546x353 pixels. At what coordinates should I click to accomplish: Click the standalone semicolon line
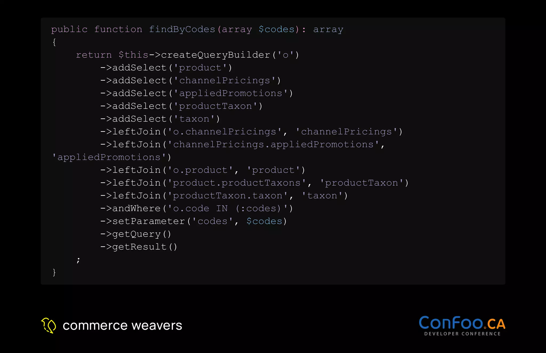tap(78, 260)
